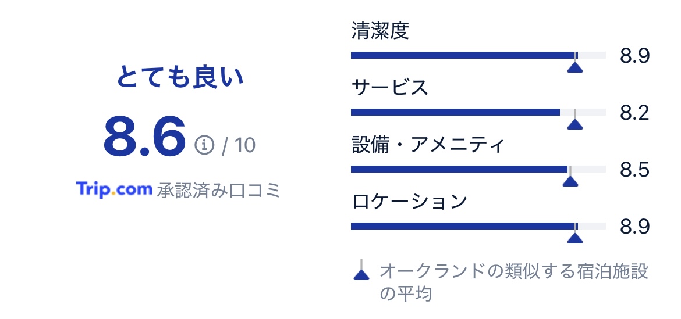Click the 承認済み口コミ text
The image size is (681, 319).
[218, 190]
